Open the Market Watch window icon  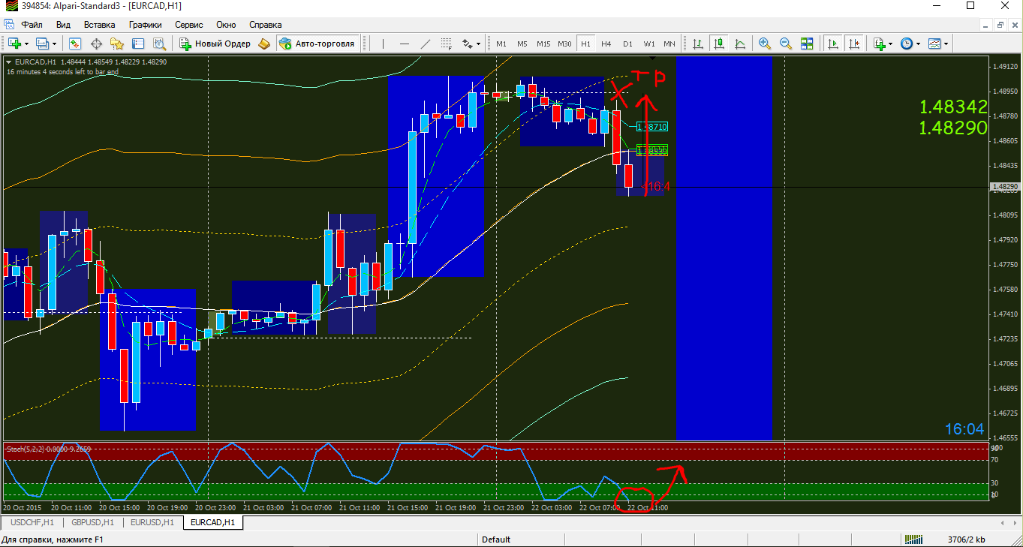tap(75, 44)
